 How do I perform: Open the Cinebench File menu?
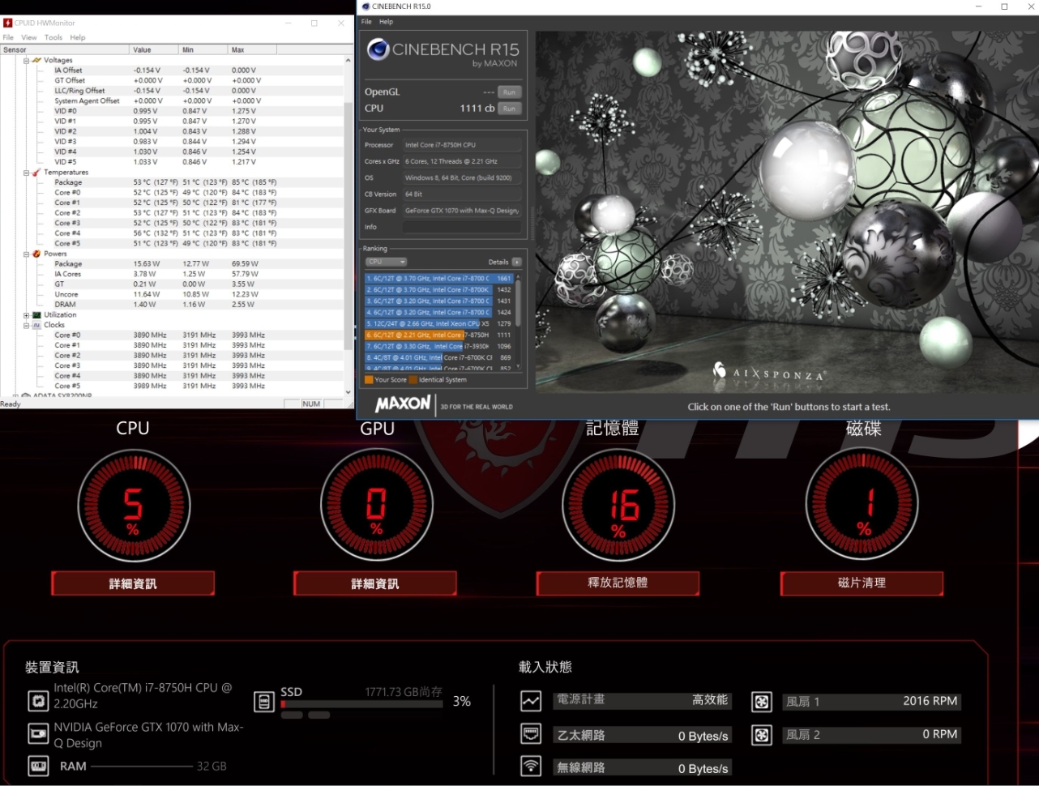[x=366, y=22]
